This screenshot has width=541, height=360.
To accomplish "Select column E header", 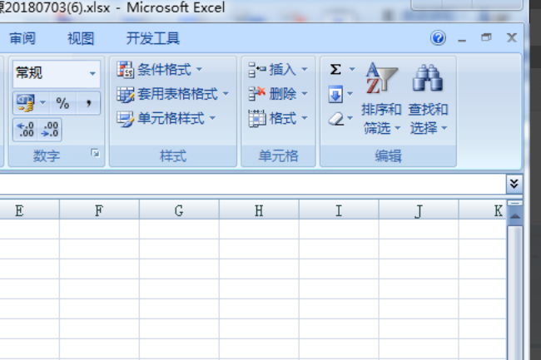I will click(x=29, y=210).
